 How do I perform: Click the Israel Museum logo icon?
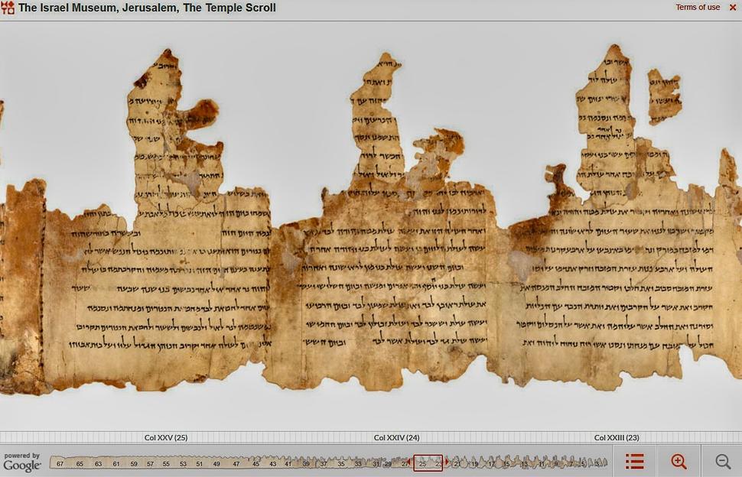(8, 8)
